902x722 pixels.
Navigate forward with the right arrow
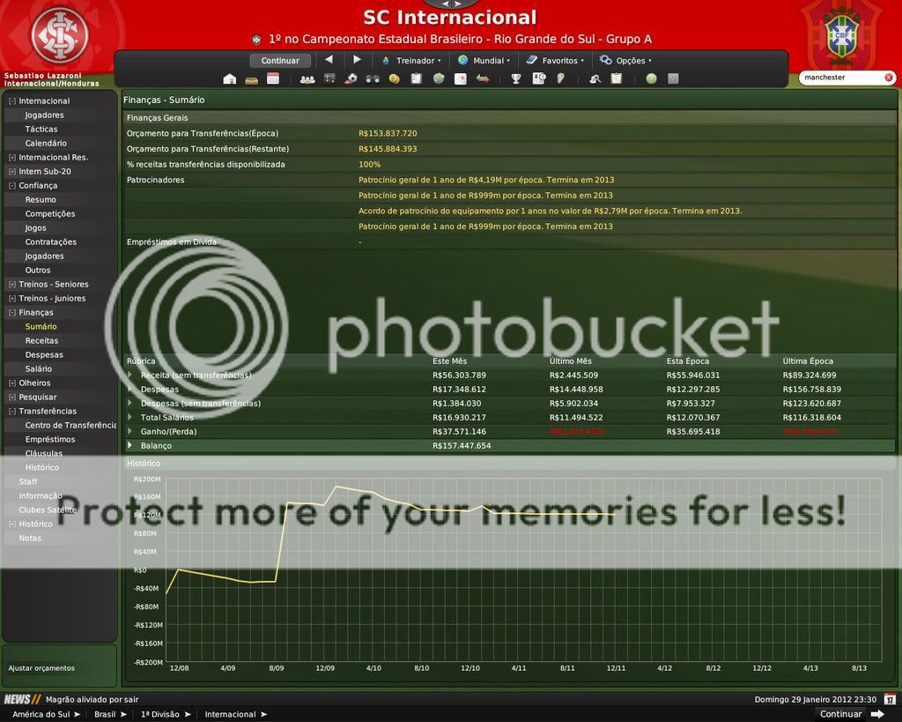click(x=357, y=60)
